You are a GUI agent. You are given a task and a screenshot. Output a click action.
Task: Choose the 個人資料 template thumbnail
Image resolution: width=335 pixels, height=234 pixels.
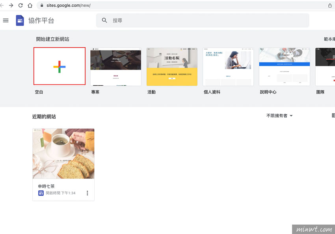(x=228, y=67)
